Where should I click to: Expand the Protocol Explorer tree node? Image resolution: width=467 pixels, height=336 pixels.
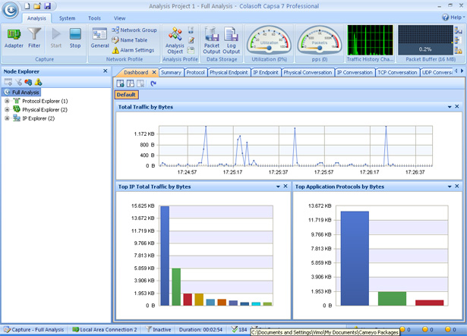tap(7, 101)
